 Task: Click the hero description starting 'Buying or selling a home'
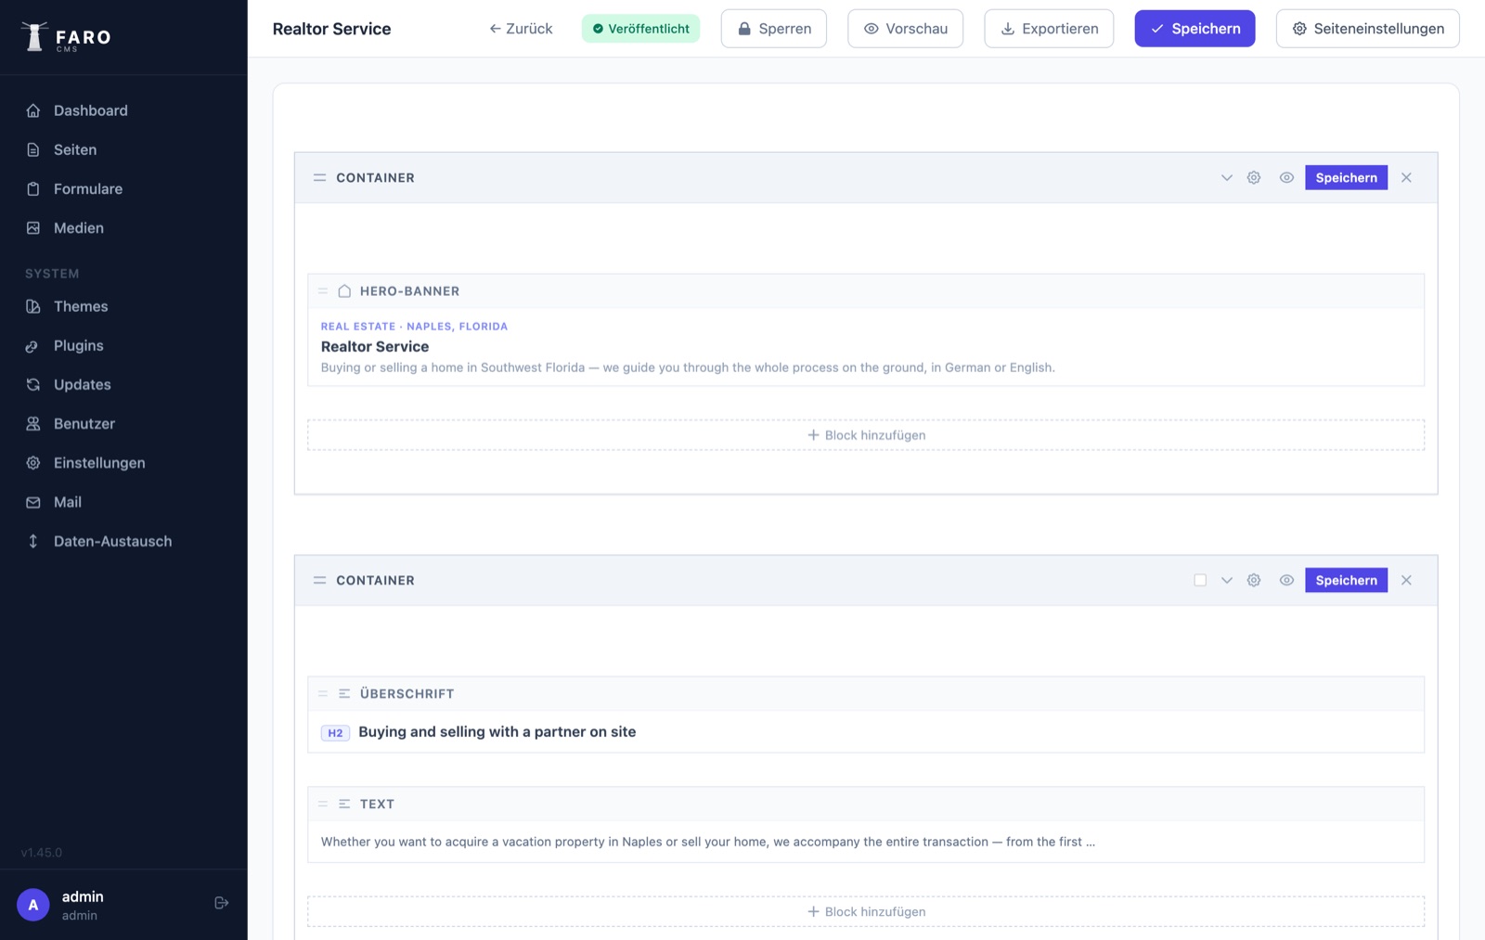(688, 367)
